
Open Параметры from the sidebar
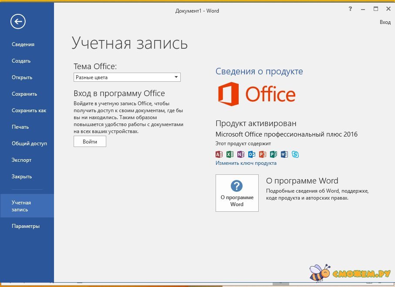click(26, 226)
